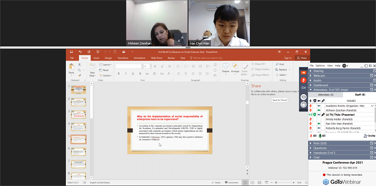Switch to the Slide Show ribbon tab
This screenshot has width=376, height=186.
point(157,58)
